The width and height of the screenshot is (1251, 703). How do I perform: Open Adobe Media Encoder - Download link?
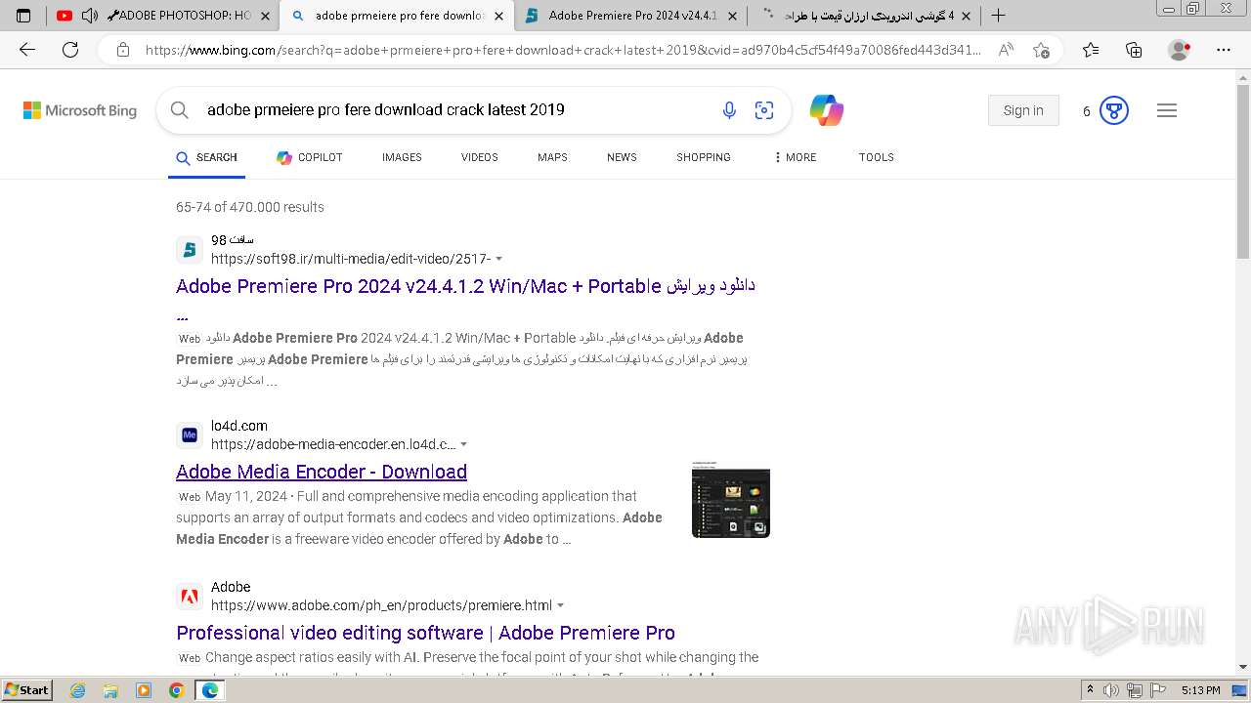[322, 472]
